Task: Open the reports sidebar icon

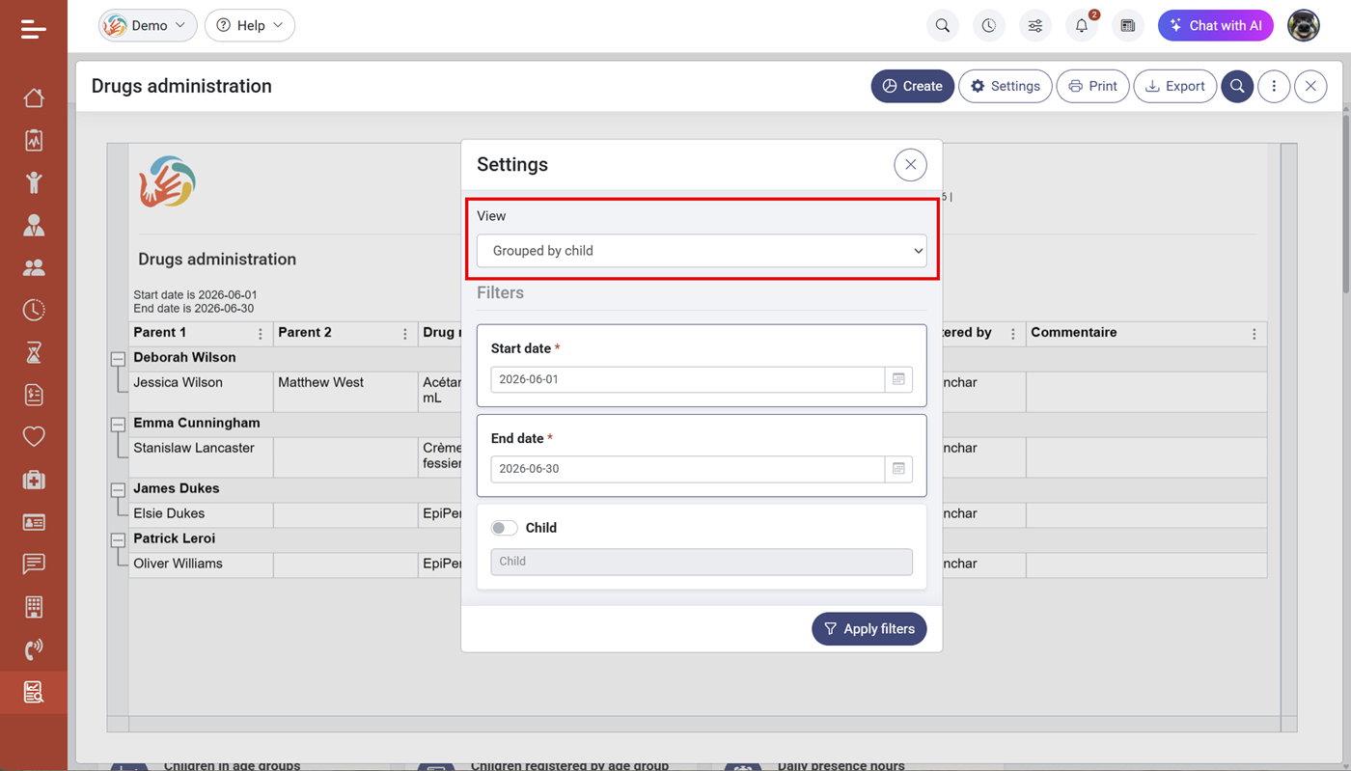Action: [x=34, y=692]
